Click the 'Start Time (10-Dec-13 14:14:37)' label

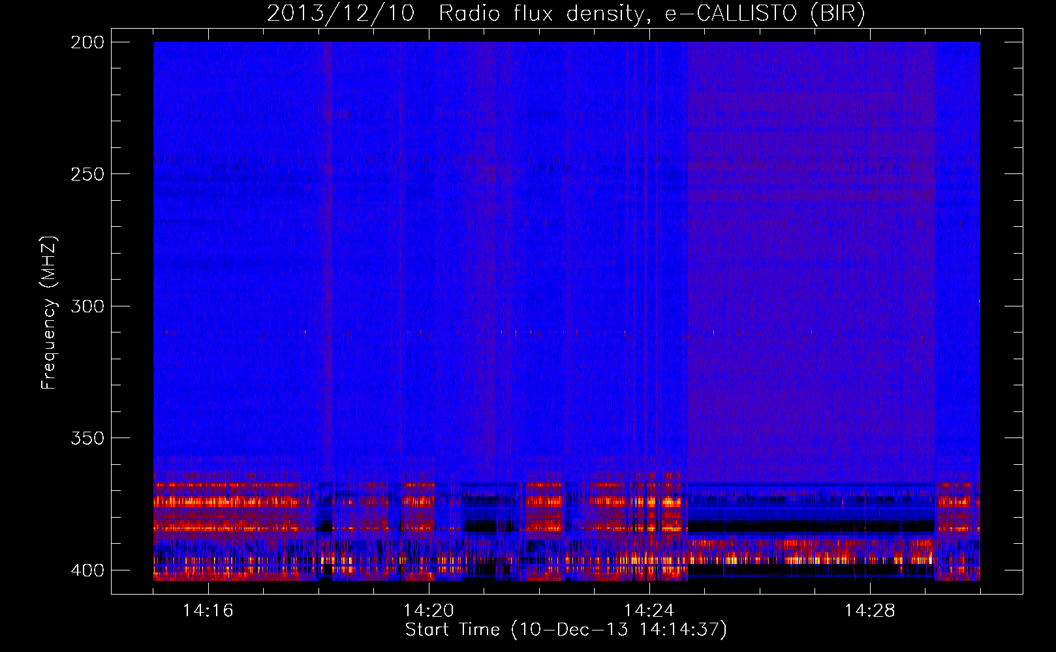[x=566, y=630]
